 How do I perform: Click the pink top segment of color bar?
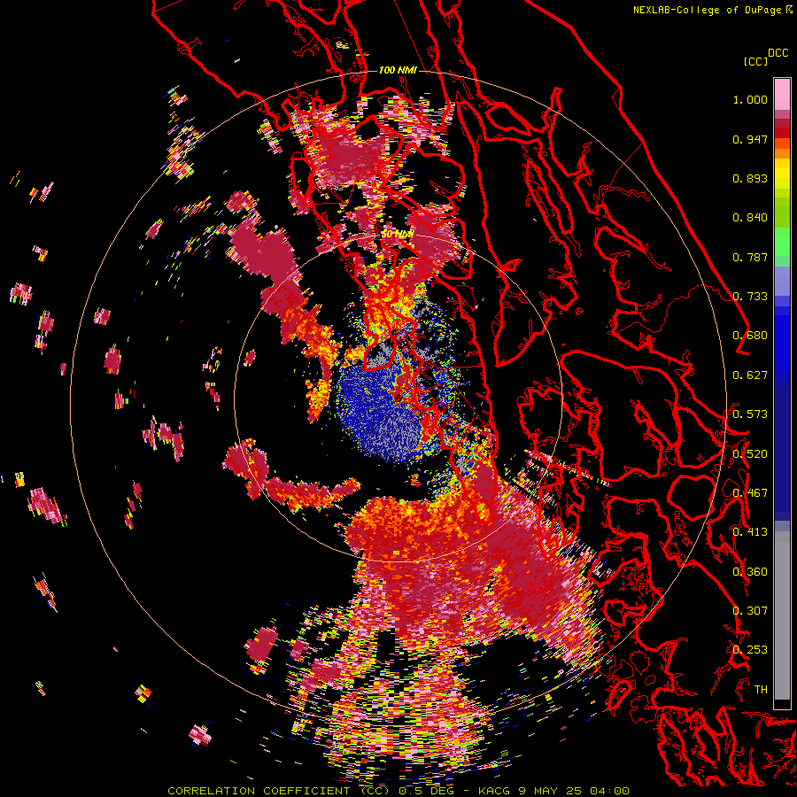pyautogui.click(x=782, y=94)
